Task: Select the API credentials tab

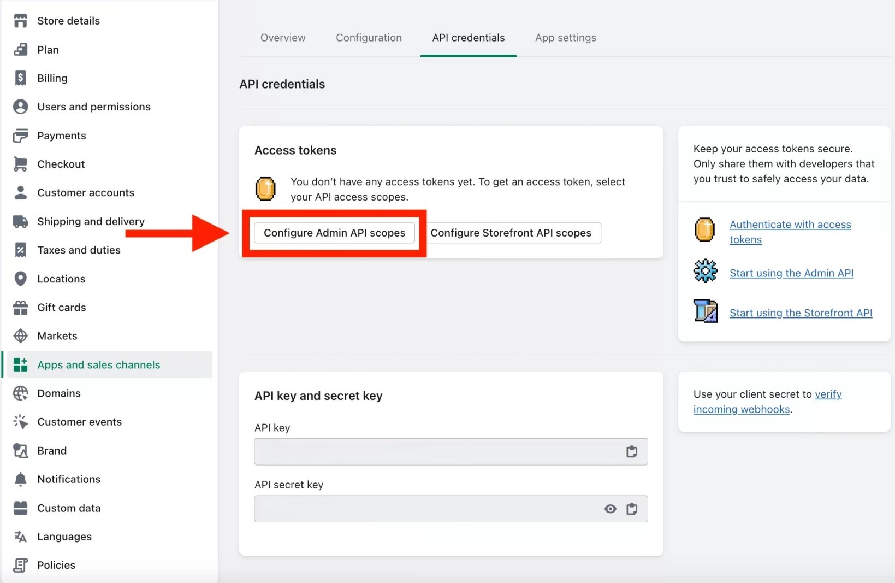Action: pyautogui.click(x=469, y=38)
